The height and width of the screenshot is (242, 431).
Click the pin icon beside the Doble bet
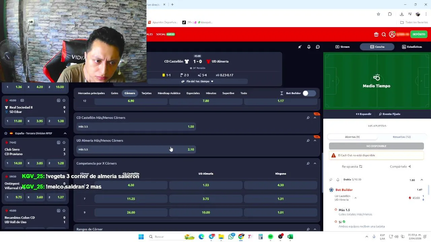[x=331, y=179]
